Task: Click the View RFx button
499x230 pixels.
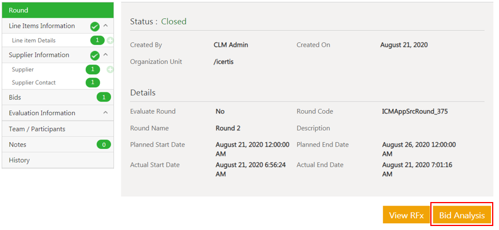Action: tap(406, 215)
